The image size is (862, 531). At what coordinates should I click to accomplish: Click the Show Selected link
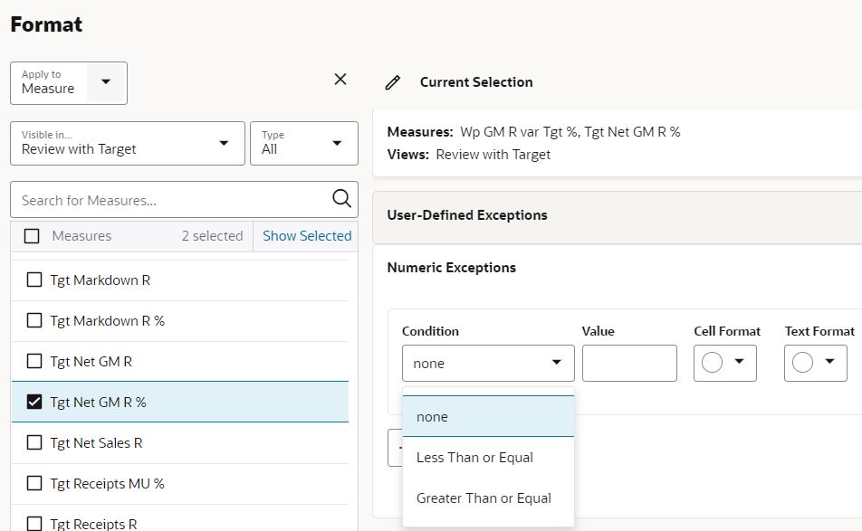tap(307, 236)
